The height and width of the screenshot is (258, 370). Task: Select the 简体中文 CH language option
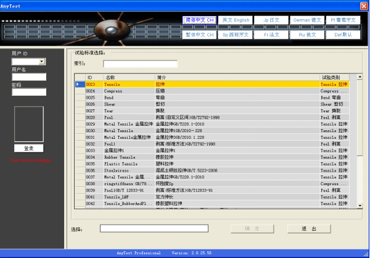point(200,20)
